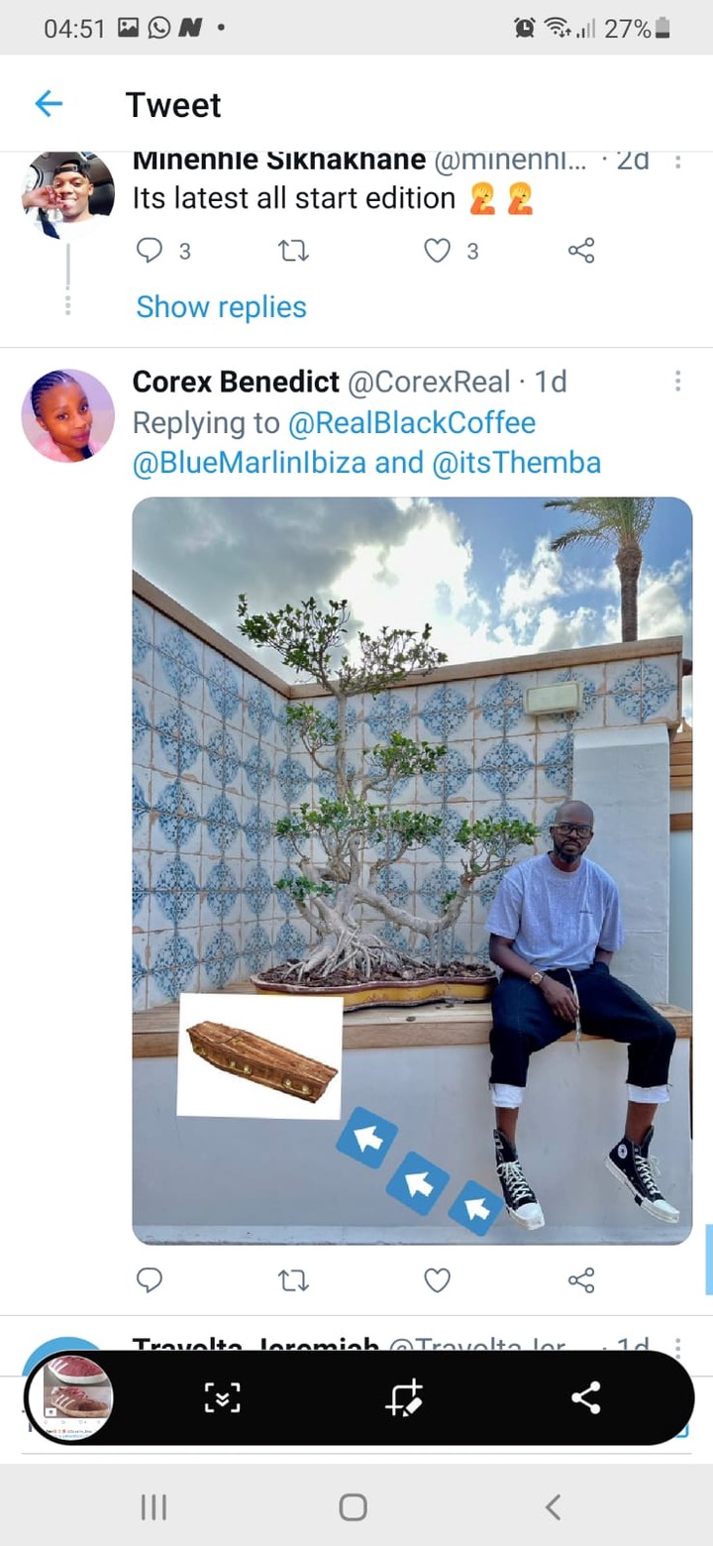
Task: Retweet Minenhle Sikhakhane's tweet
Action: tap(294, 251)
